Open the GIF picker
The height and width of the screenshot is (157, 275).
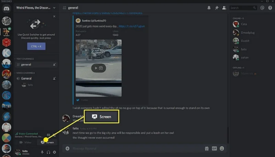point(214,148)
